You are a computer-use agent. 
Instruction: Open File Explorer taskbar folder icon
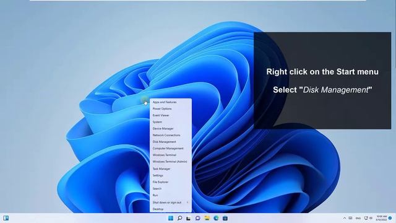click(207, 218)
